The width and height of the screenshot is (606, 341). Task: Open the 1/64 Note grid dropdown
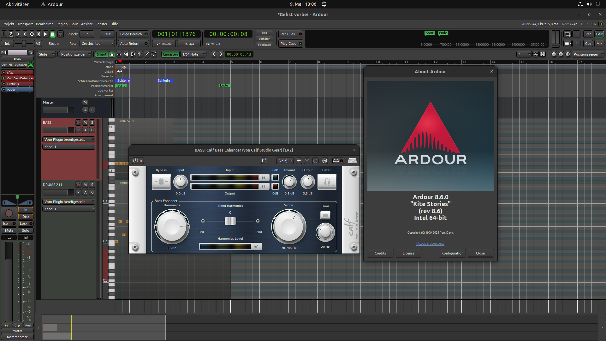[194, 54]
